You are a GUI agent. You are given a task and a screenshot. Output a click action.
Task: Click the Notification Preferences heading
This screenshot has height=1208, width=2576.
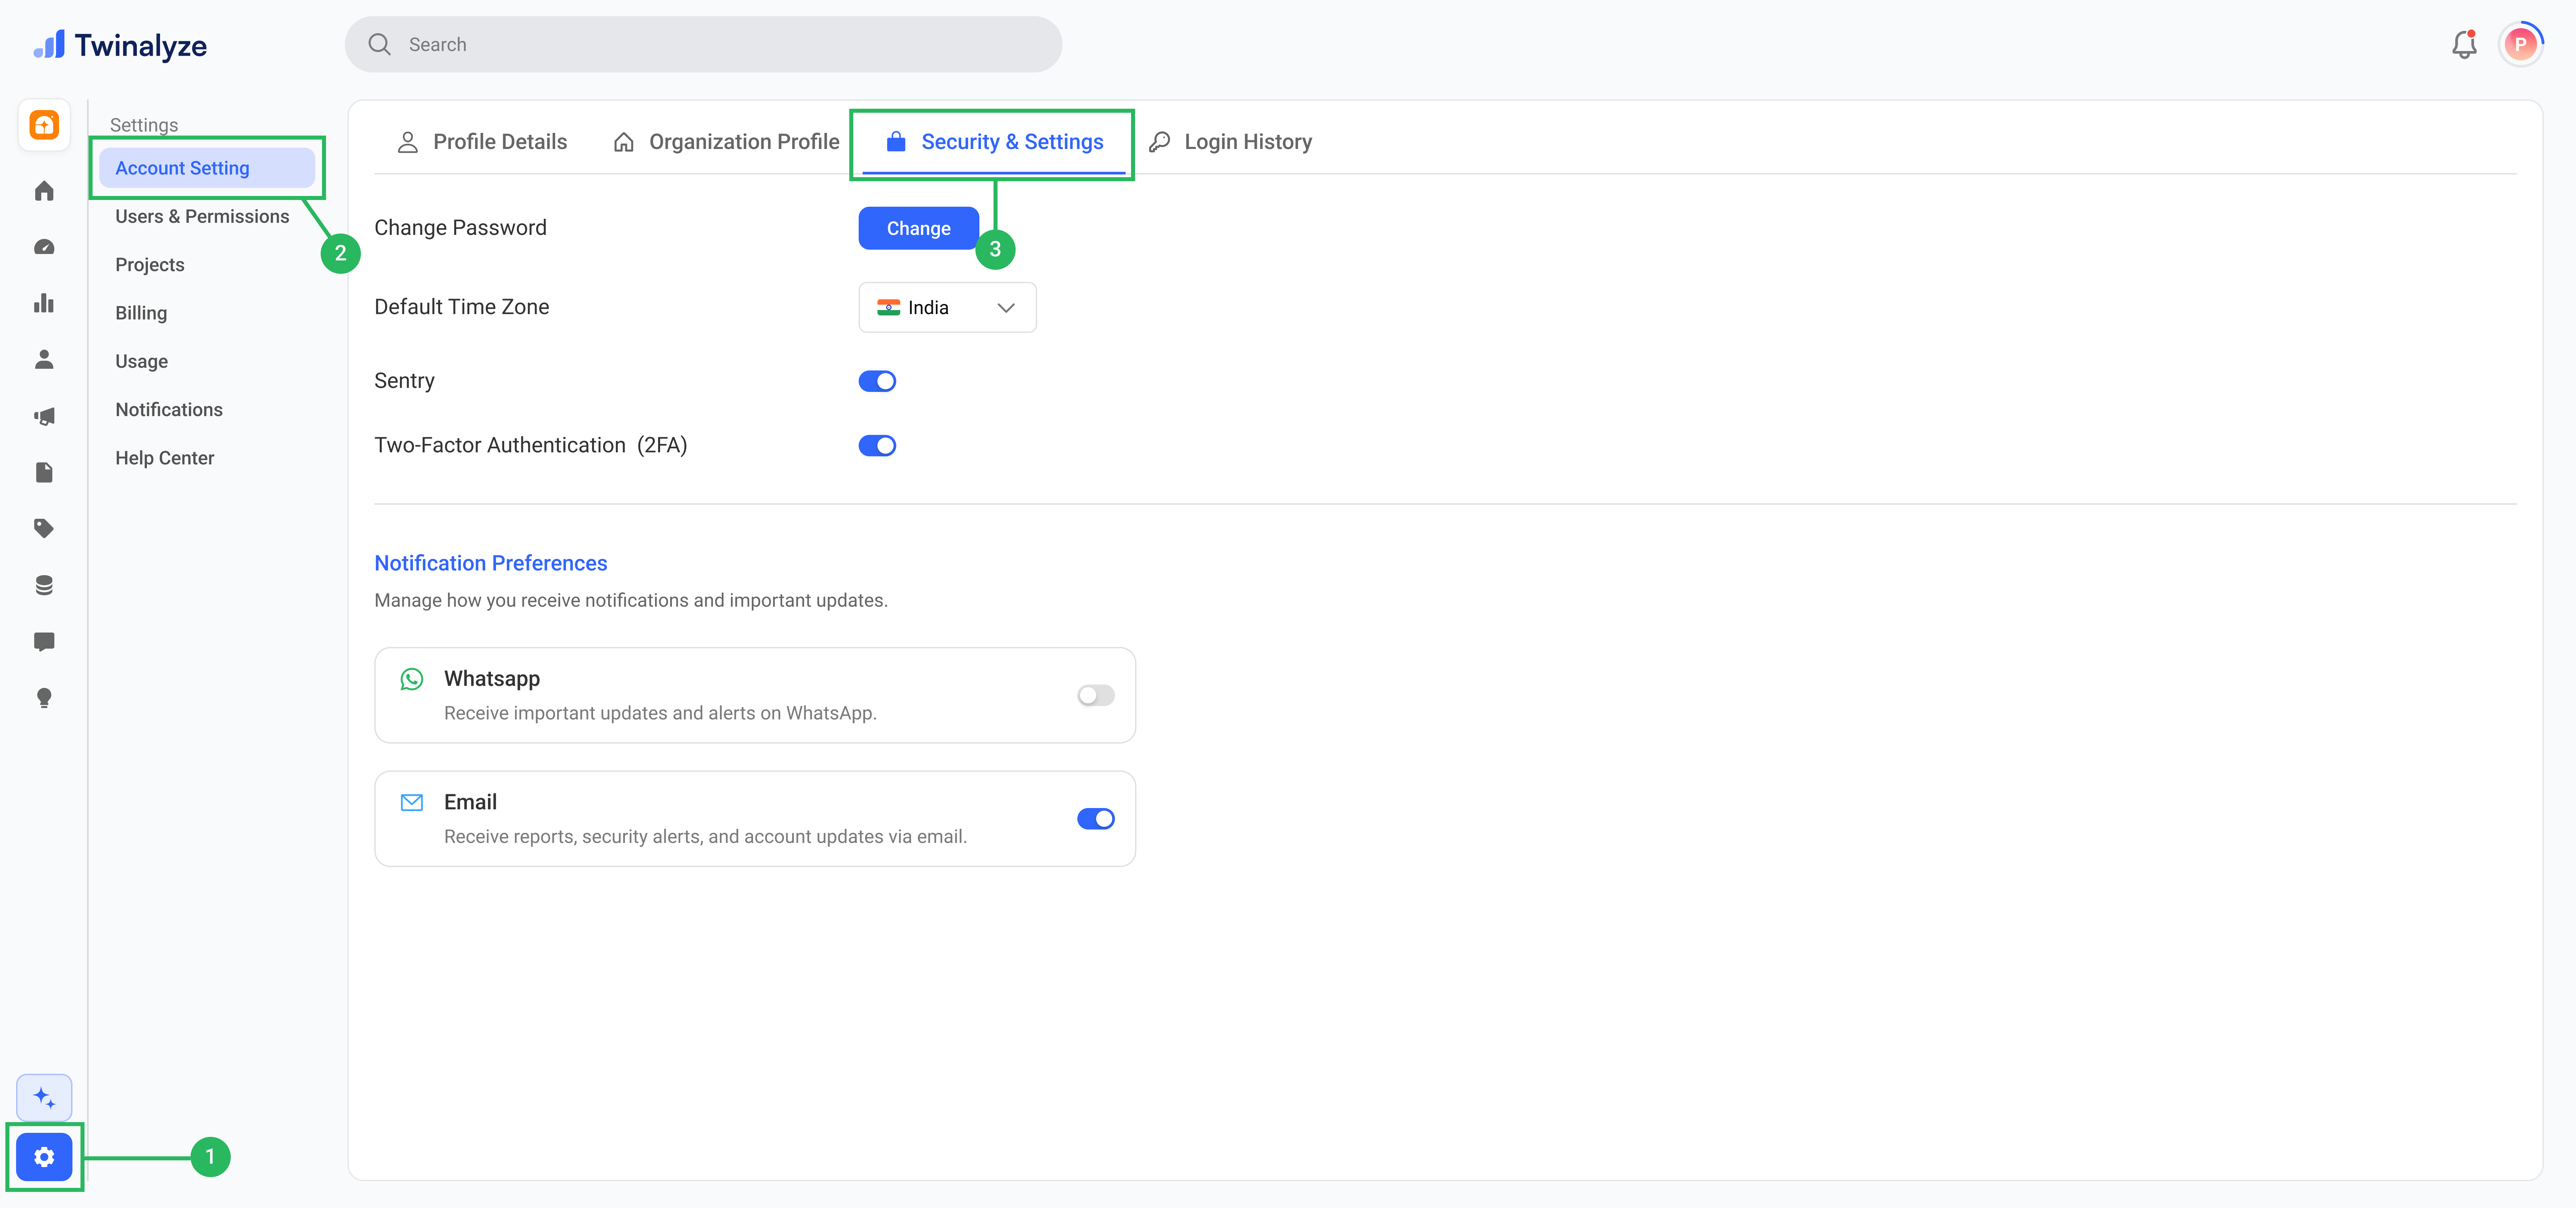coord(491,563)
